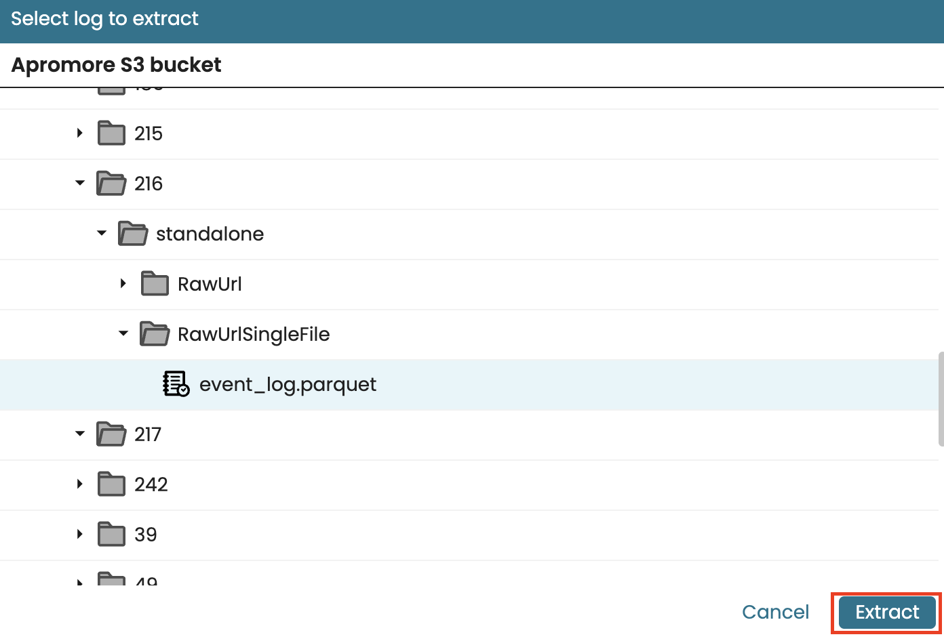Viewport: 944px width, 641px height.
Task: Click the event_log.parquet file icon
Action: click(x=176, y=384)
